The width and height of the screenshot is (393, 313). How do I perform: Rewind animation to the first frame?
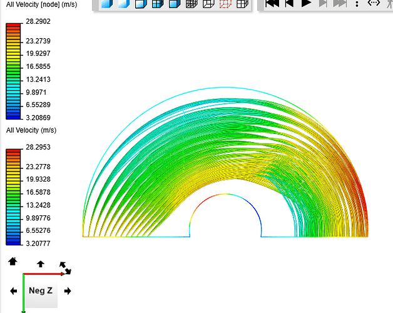click(272, 3)
